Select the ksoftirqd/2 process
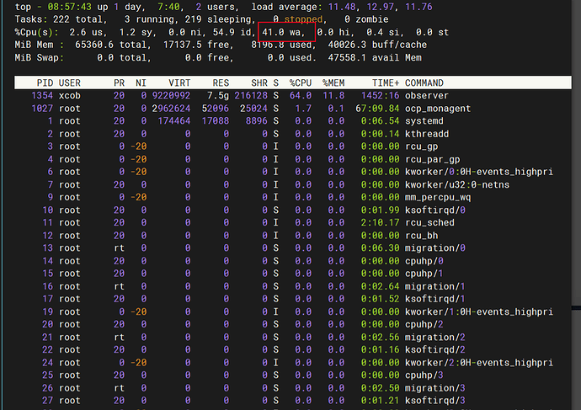Viewport: 581px width, 410px height. pos(435,350)
